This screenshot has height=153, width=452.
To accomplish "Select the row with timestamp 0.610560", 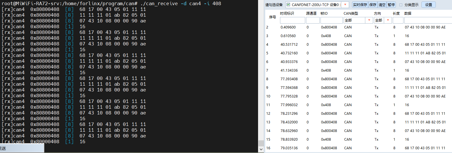I will [x=358, y=36].
